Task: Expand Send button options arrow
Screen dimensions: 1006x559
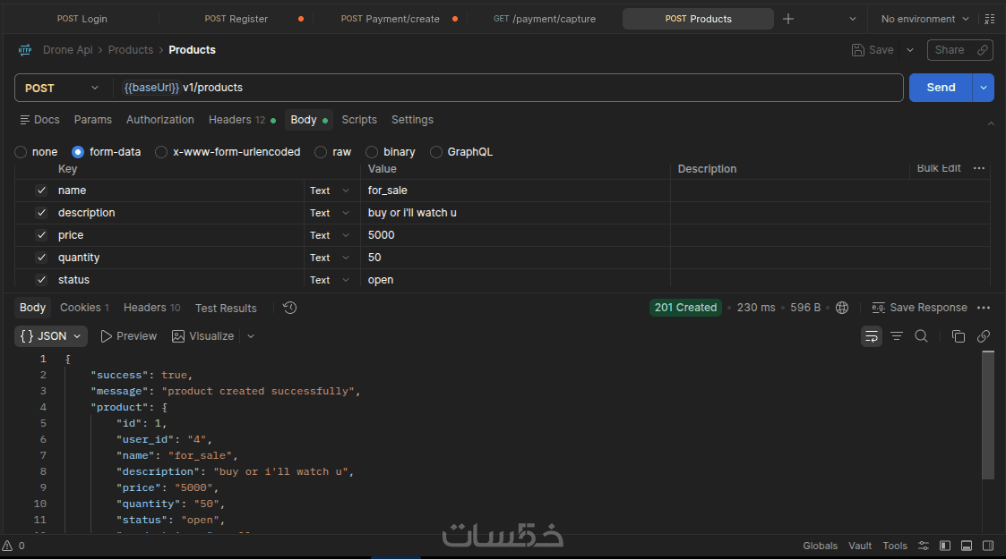Action: point(984,88)
